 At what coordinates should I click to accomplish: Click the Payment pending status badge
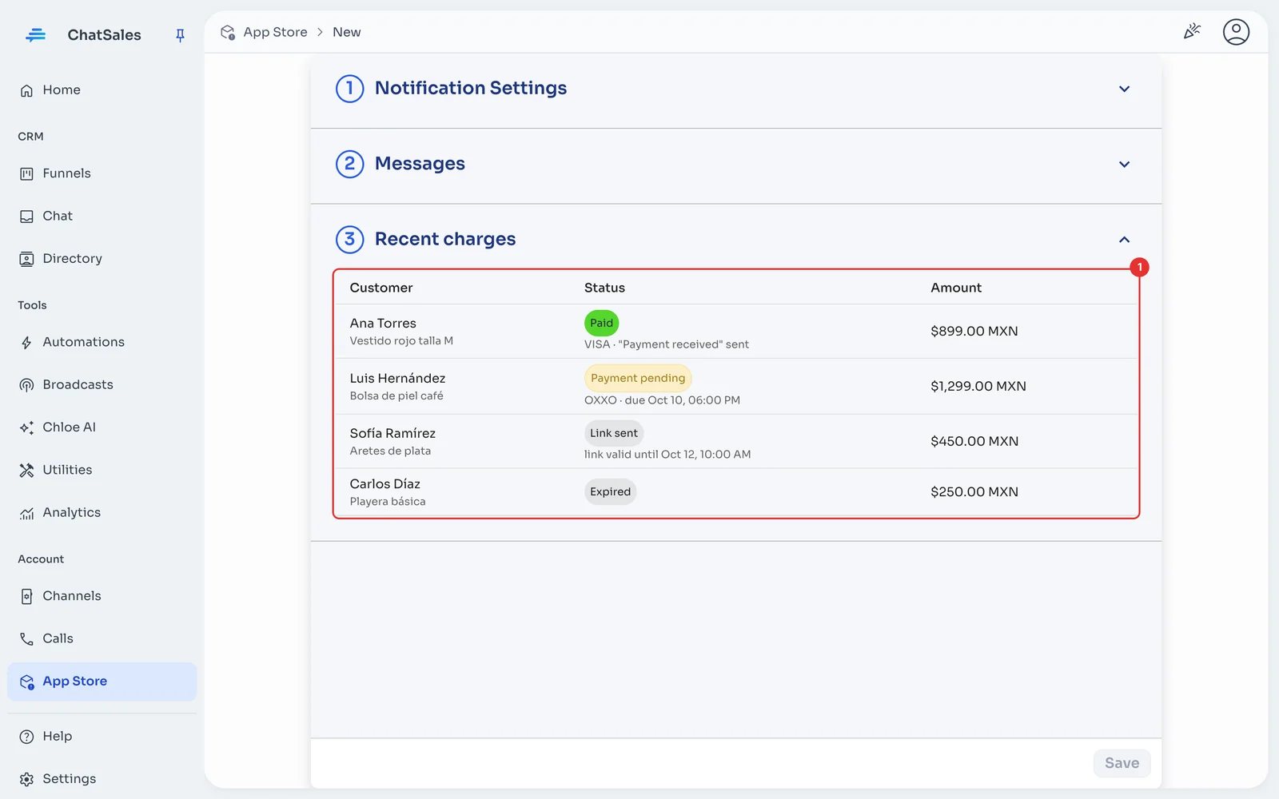click(x=638, y=378)
